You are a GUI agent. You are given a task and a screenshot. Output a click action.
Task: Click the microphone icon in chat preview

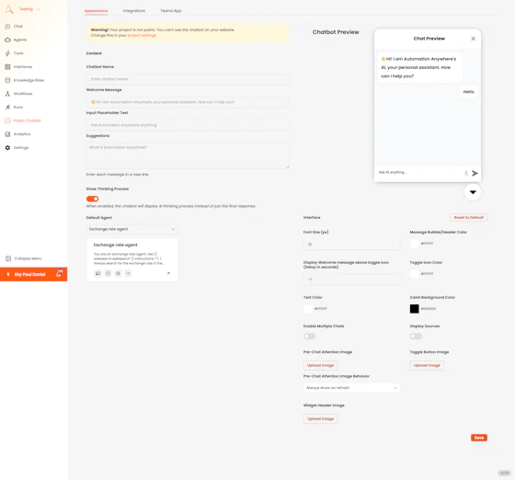point(465,173)
